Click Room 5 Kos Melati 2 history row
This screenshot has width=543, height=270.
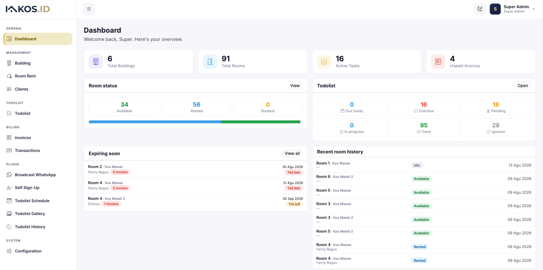tap(424, 233)
